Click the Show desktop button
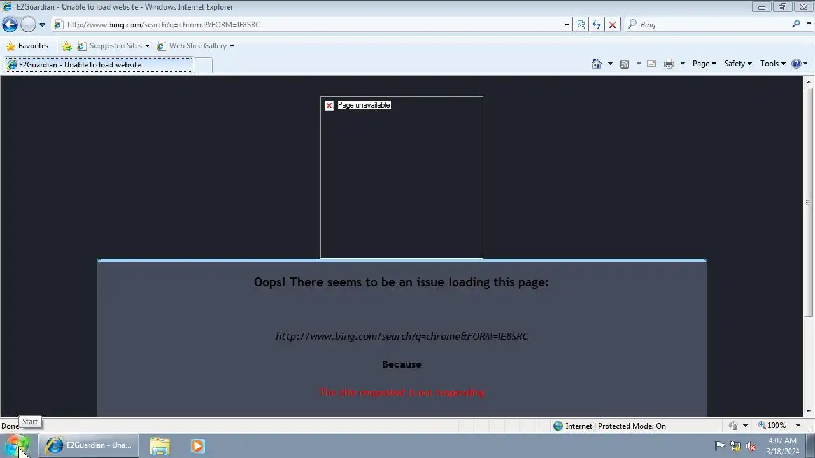815x458 pixels. click(x=810, y=446)
